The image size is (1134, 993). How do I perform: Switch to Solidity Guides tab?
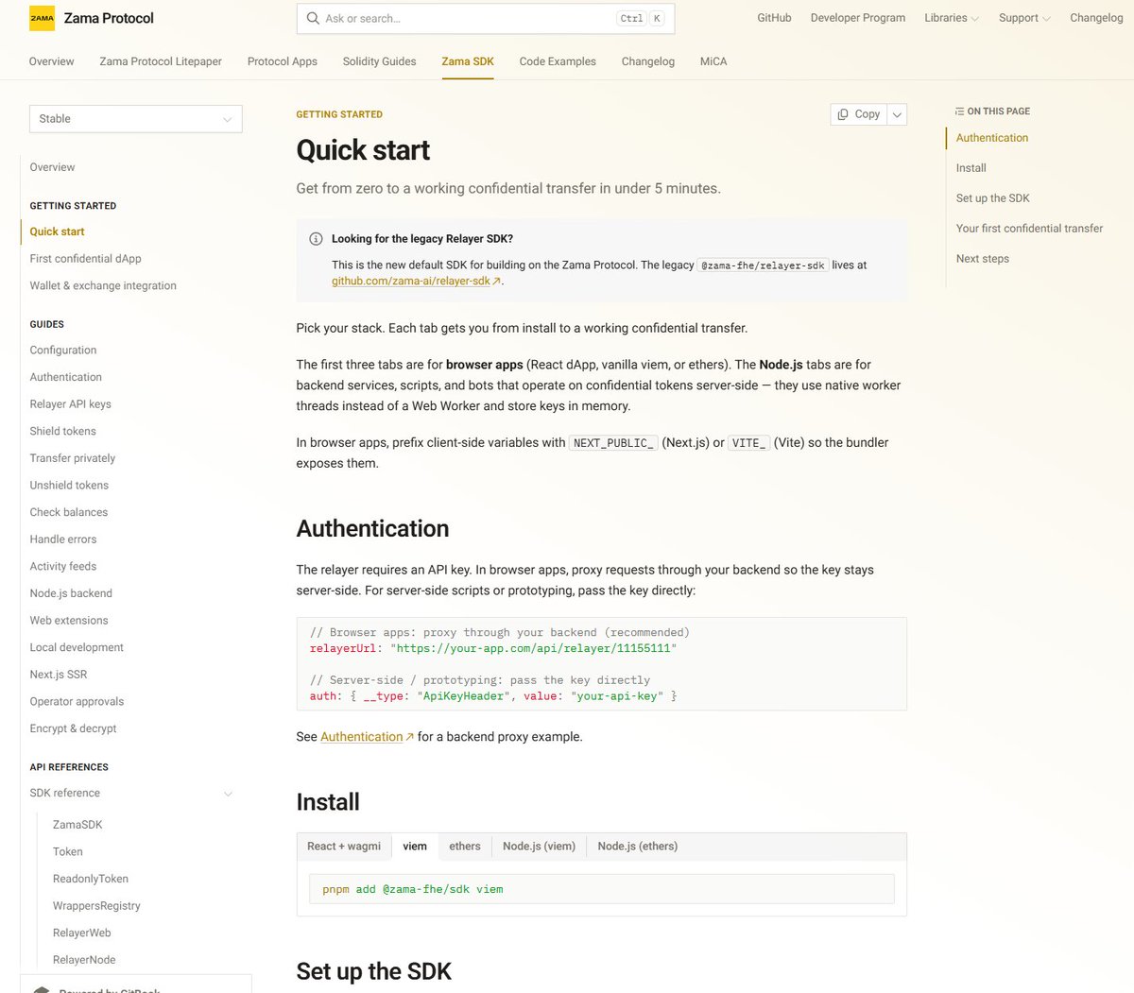pos(379,61)
